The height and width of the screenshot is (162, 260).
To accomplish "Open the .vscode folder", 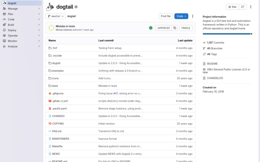I will tap(57, 56).
